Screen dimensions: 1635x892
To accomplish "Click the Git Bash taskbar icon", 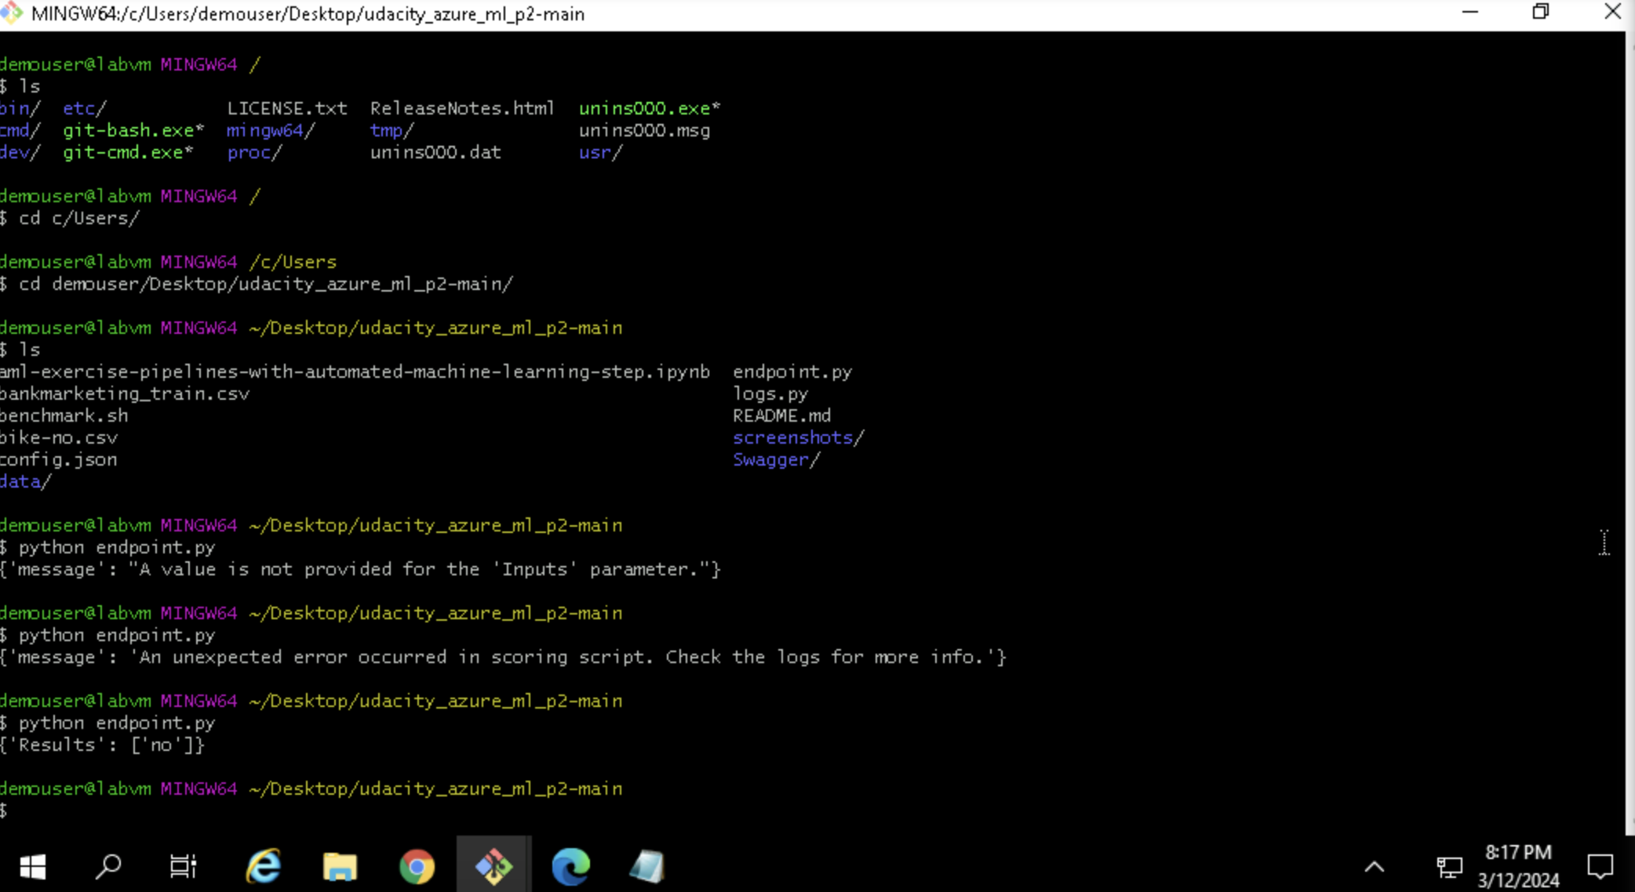I will point(493,866).
